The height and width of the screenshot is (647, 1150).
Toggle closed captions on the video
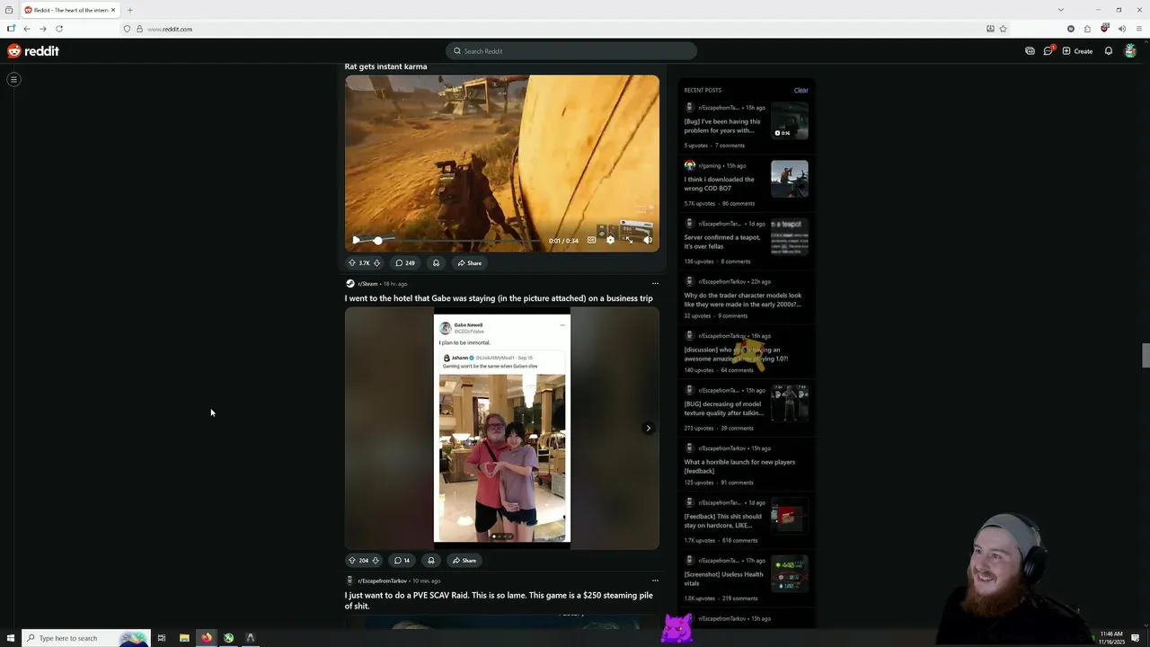pyautogui.click(x=591, y=240)
